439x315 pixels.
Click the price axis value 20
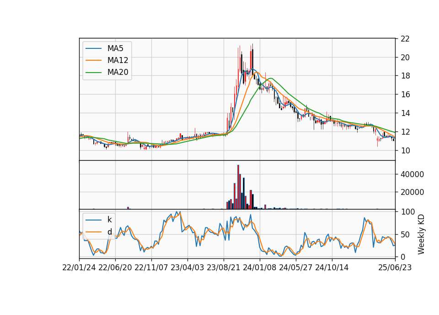point(405,58)
